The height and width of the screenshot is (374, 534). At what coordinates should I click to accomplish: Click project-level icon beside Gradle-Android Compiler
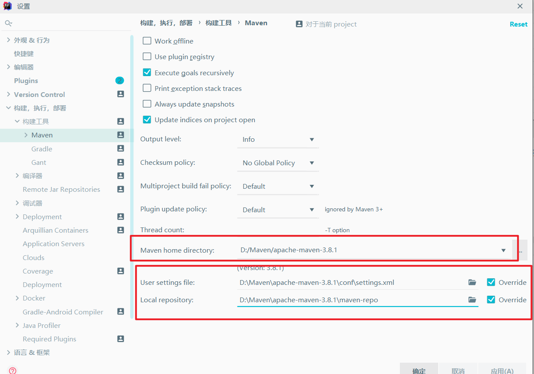(x=121, y=311)
